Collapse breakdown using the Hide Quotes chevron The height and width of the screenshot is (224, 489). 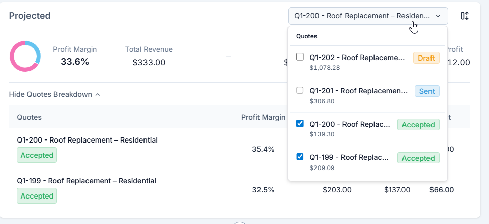(98, 94)
